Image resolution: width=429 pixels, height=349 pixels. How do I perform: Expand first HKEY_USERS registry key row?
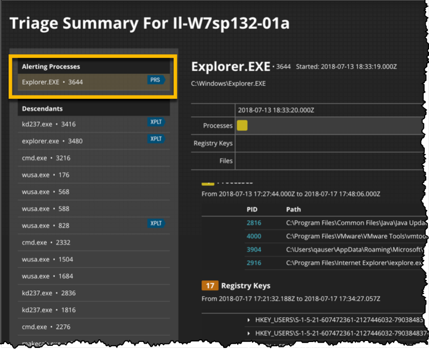(x=248, y=320)
